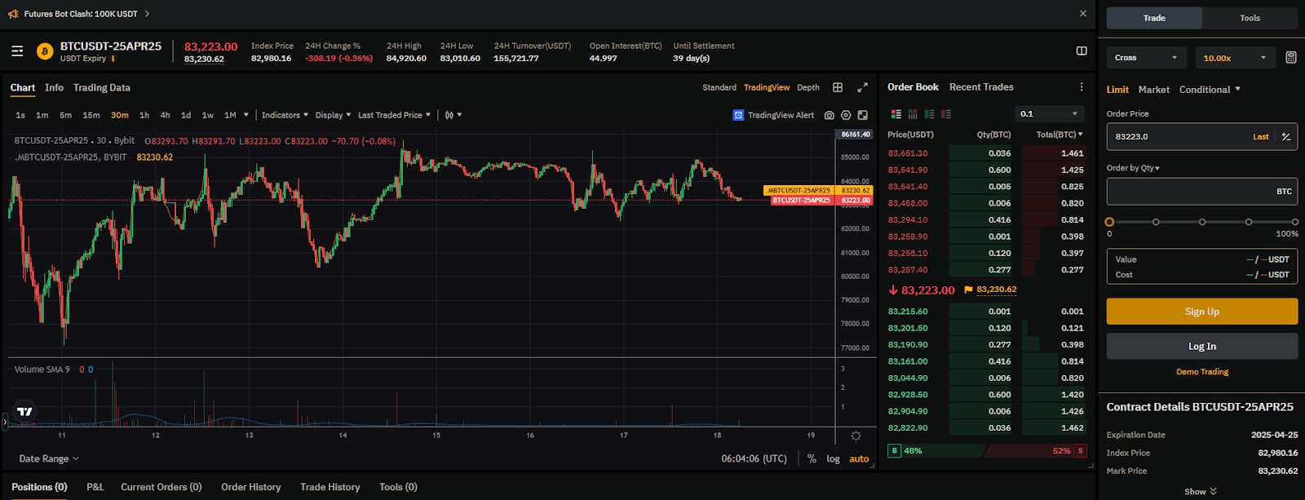Click the Log In button
Viewport: 1305px width, 500px height.
point(1202,347)
